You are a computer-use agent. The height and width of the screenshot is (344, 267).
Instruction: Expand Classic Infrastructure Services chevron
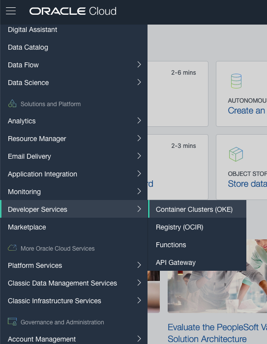(139, 300)
